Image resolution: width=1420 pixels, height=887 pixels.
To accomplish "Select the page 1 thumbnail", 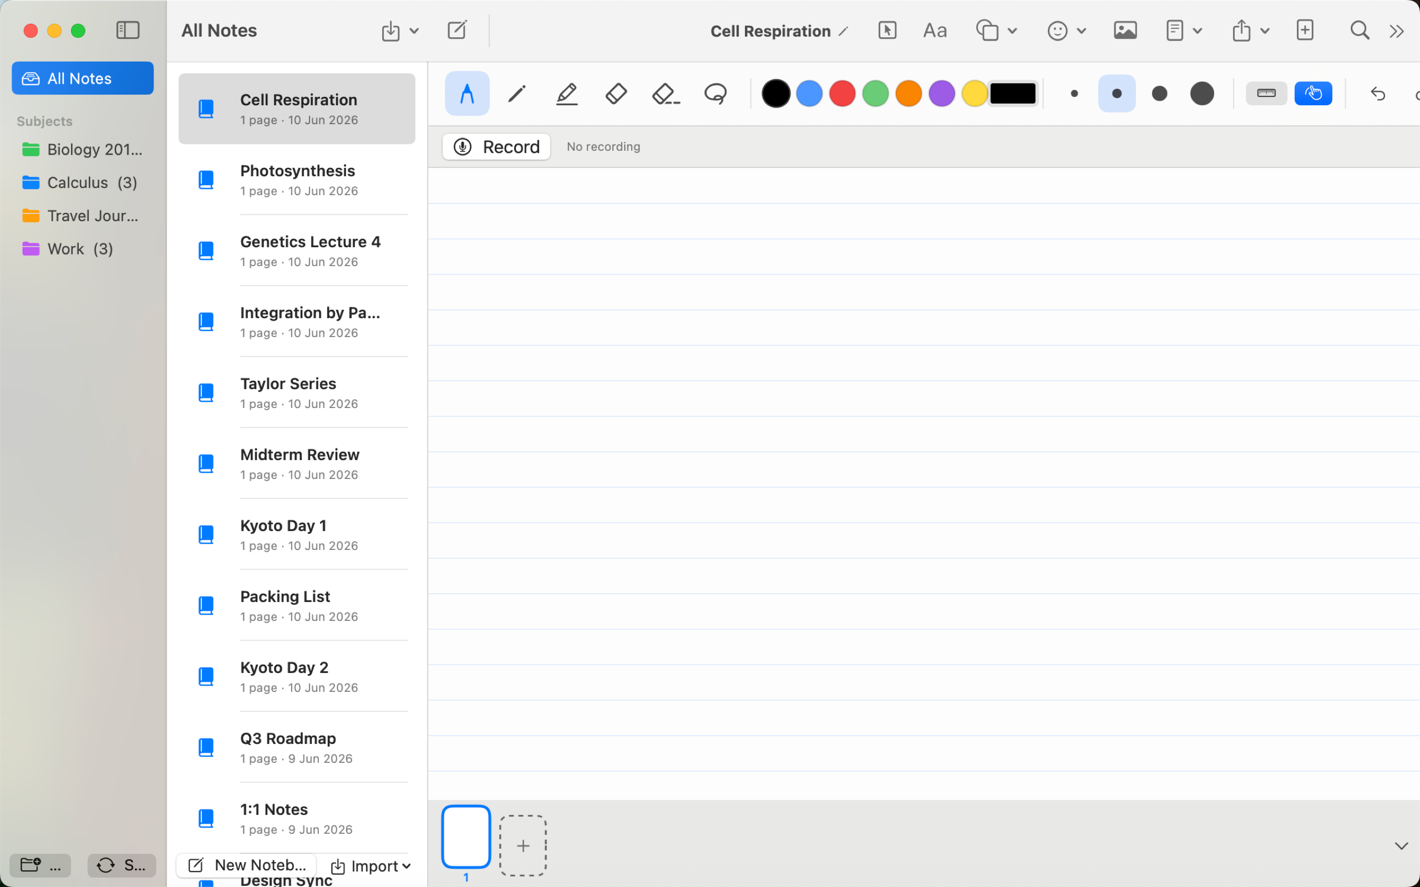I will (x=466, y=837).
